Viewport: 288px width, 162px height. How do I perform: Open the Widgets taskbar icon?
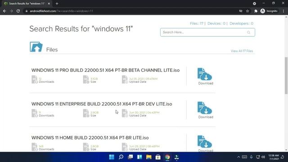(139, 157)
